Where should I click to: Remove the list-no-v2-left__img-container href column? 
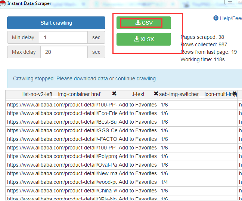click(114, 93)
